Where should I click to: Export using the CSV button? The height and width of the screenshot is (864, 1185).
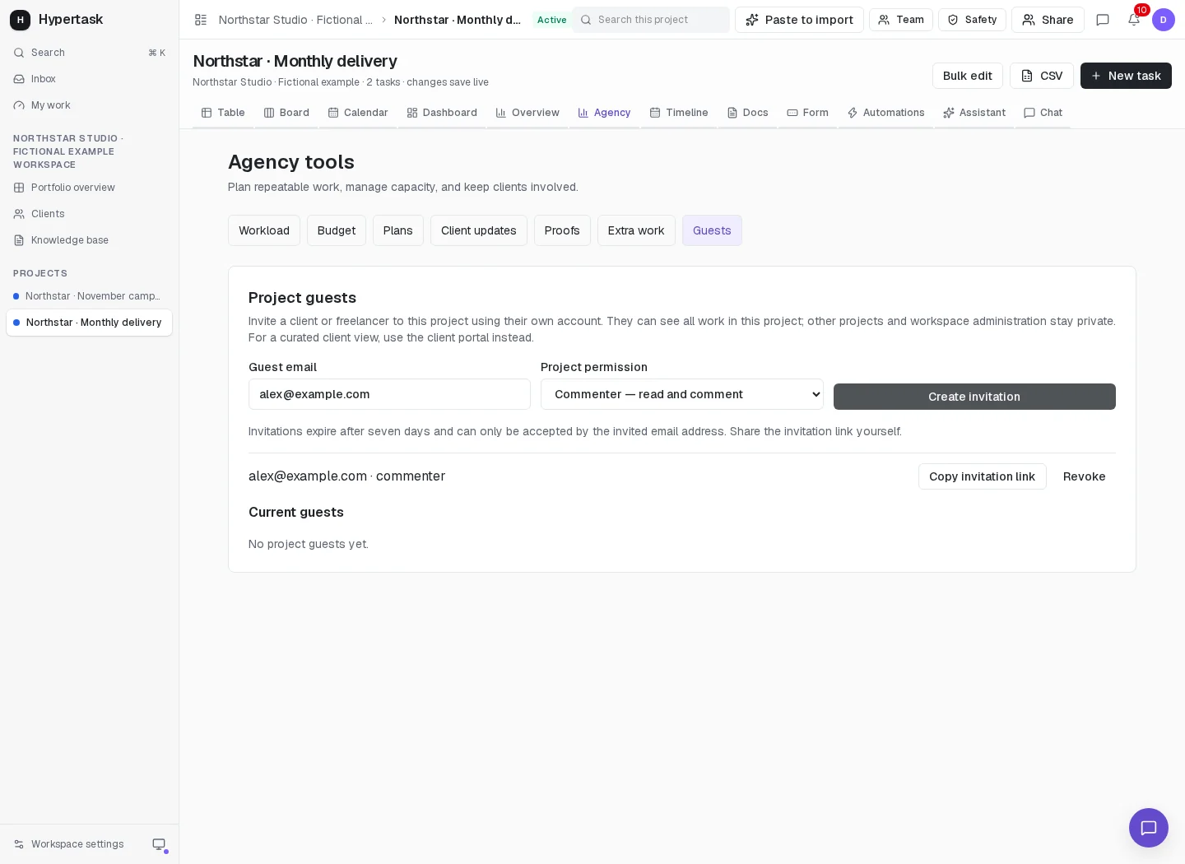click(x=1042, y=76)
